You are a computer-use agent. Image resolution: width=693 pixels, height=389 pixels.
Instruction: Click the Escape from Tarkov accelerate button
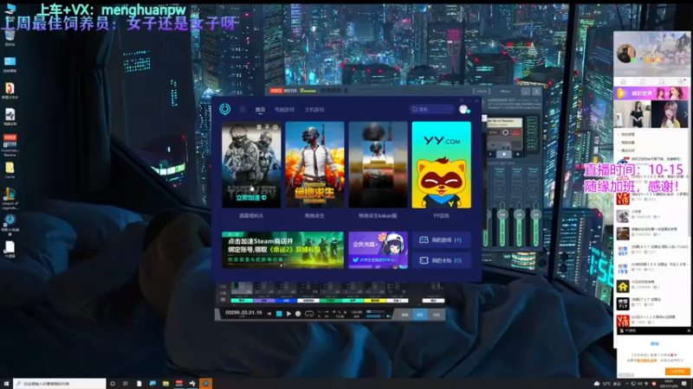point(251,198)
